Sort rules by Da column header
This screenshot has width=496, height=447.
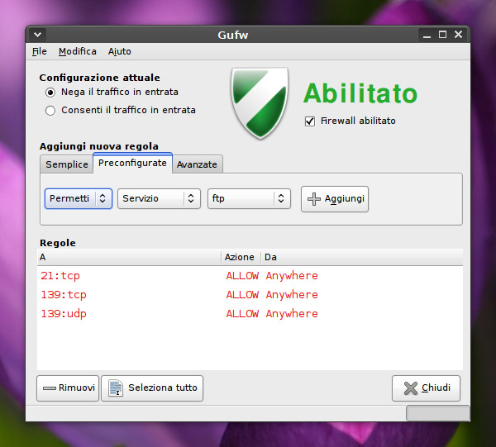(x=362, y=257)
